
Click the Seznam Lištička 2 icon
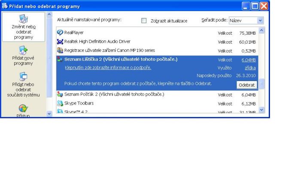pyautogui.click(x=60, y=60)
